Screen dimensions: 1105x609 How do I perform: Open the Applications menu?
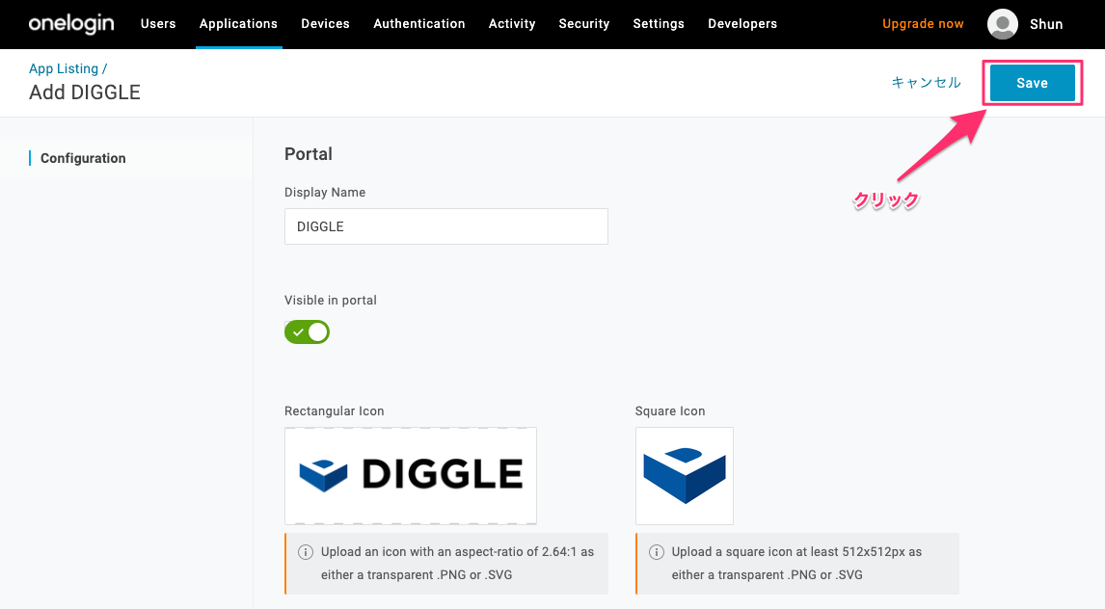[x=238, y=24]
